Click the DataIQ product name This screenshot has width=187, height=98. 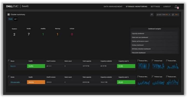[25, 6]
